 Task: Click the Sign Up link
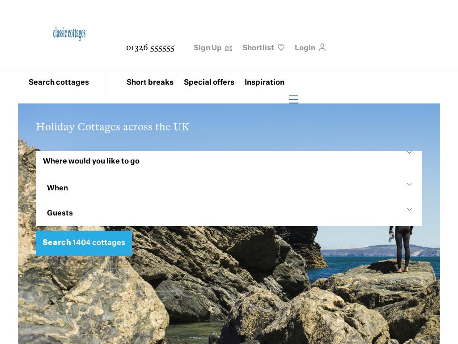pyautogui.click(x=208, y=47)
